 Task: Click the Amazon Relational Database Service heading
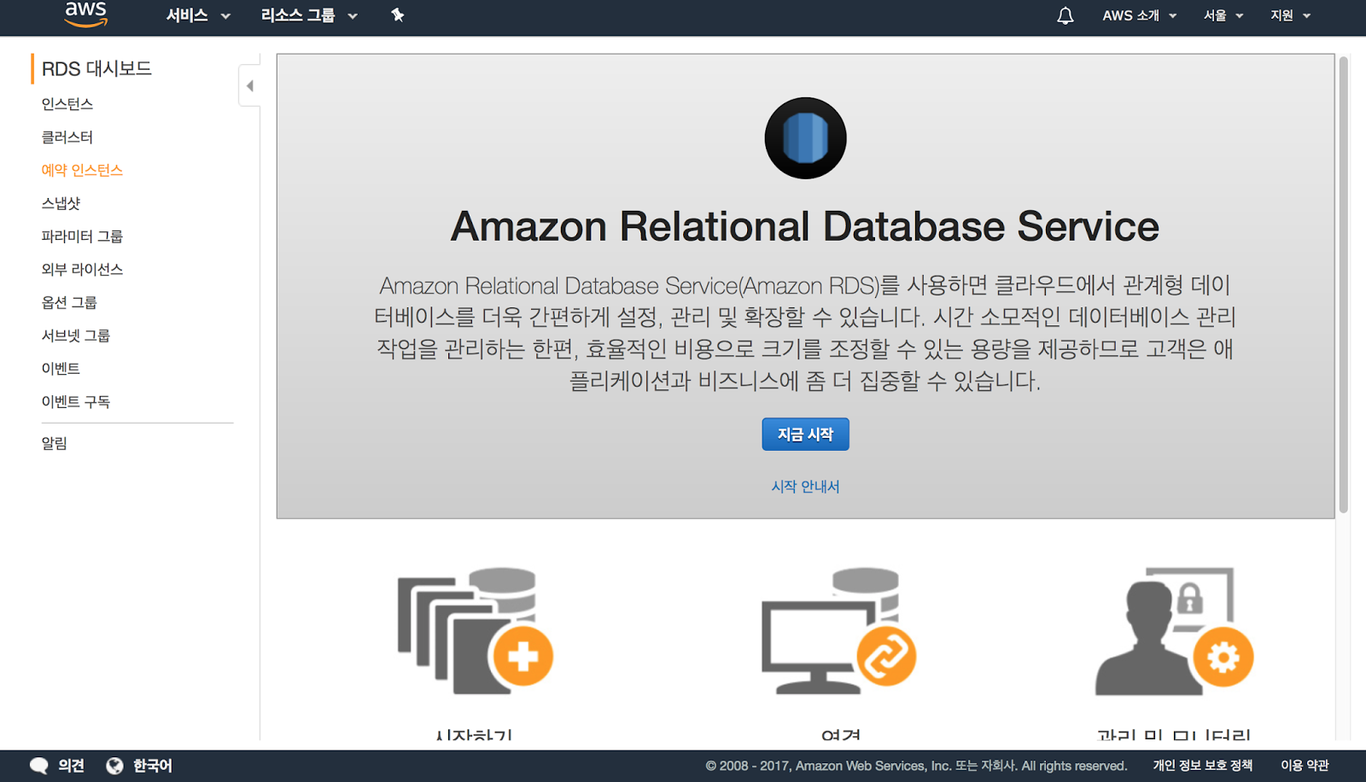805,226
